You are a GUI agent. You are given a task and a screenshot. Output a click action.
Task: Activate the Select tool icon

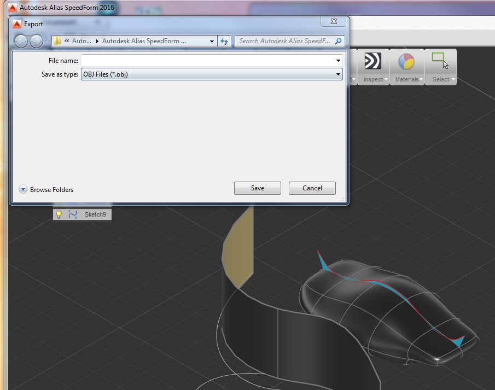pyautogui.click(x=440, y=61)
